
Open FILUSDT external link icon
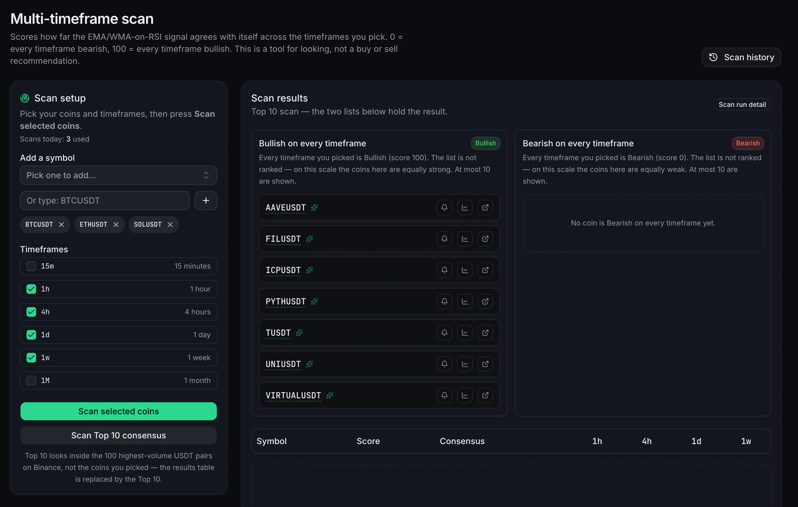485,238
